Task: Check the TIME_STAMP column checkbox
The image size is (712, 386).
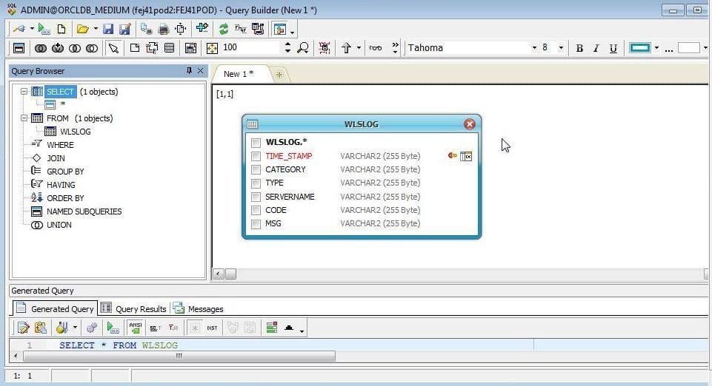Action: (256, 156)
